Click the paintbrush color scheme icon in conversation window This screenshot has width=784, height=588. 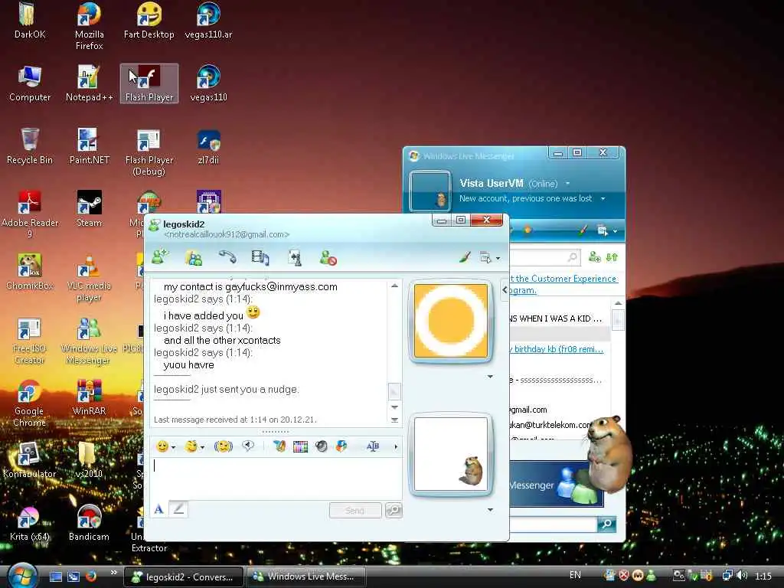point(465,257)
